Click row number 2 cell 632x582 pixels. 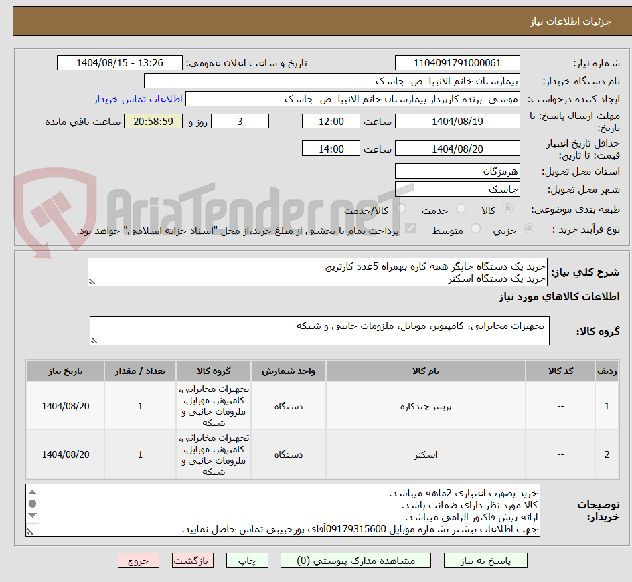click(x=607, y=454)
